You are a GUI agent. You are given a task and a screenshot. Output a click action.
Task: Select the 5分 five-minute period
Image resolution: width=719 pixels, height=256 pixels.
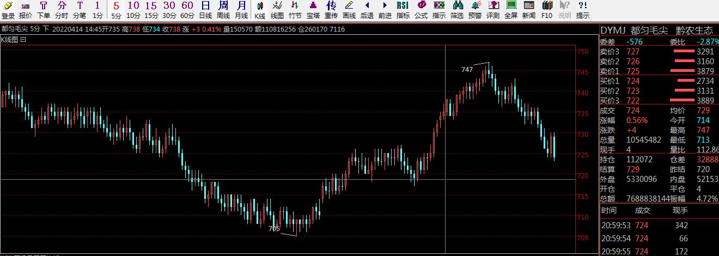click(116, 10)
